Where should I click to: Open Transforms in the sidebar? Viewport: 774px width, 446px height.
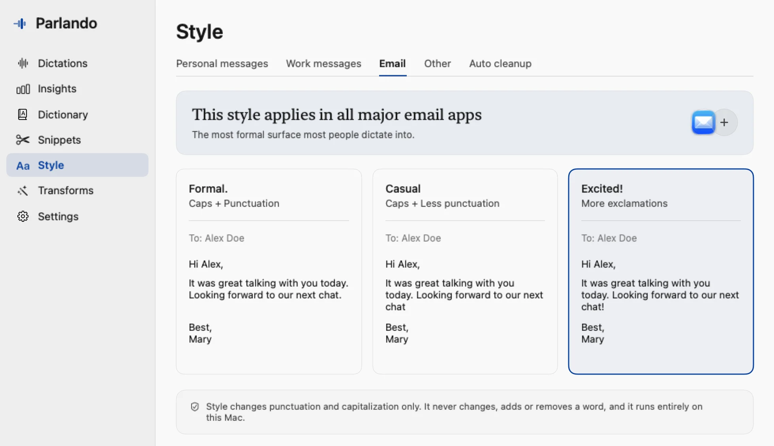77,191
